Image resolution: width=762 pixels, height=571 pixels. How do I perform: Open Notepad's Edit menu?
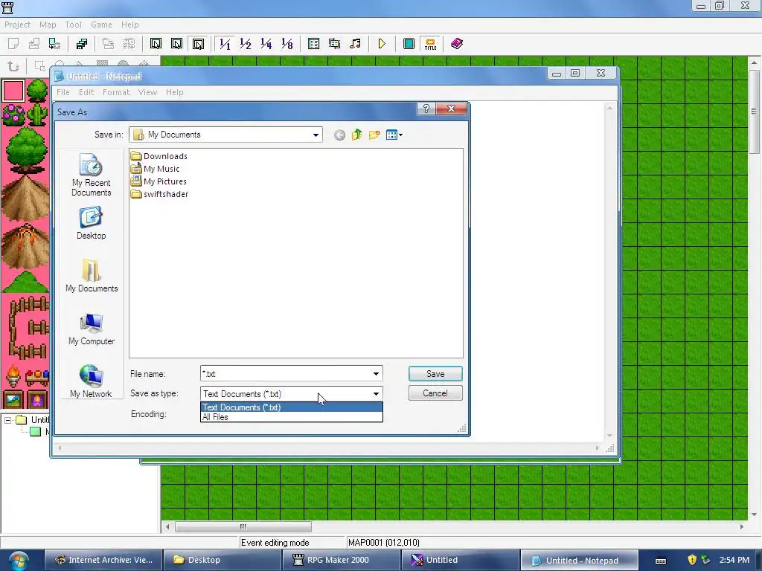point(86,92)
